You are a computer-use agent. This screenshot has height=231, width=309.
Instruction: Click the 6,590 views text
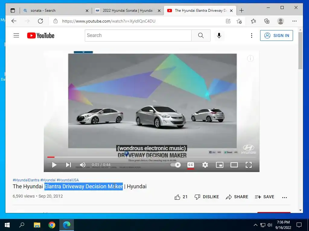24,196
